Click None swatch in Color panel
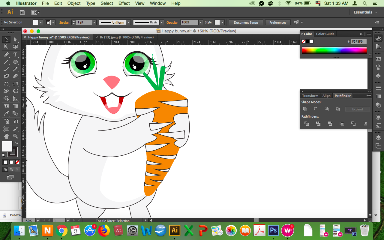 304,41
